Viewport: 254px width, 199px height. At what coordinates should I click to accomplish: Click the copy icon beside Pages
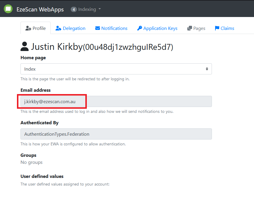click(x=189, y=28)
